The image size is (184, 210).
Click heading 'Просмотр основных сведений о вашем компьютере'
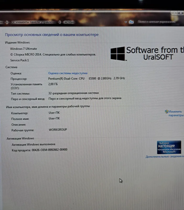point(52,35)
